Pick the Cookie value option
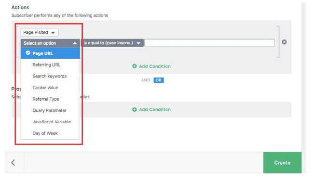The height and width of the screenshot is (184, 316). coord(50,88)
